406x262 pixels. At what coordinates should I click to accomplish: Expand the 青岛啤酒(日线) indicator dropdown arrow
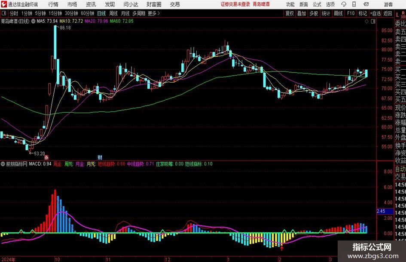click(x=33, y=21)
